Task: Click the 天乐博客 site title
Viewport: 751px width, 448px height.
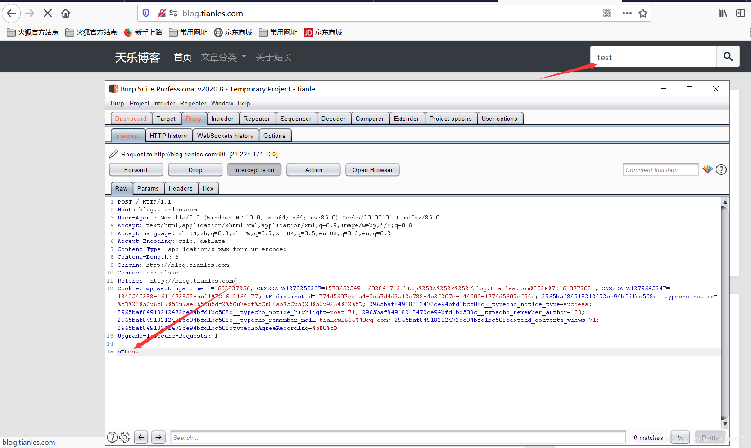Action: coord(138,57)
